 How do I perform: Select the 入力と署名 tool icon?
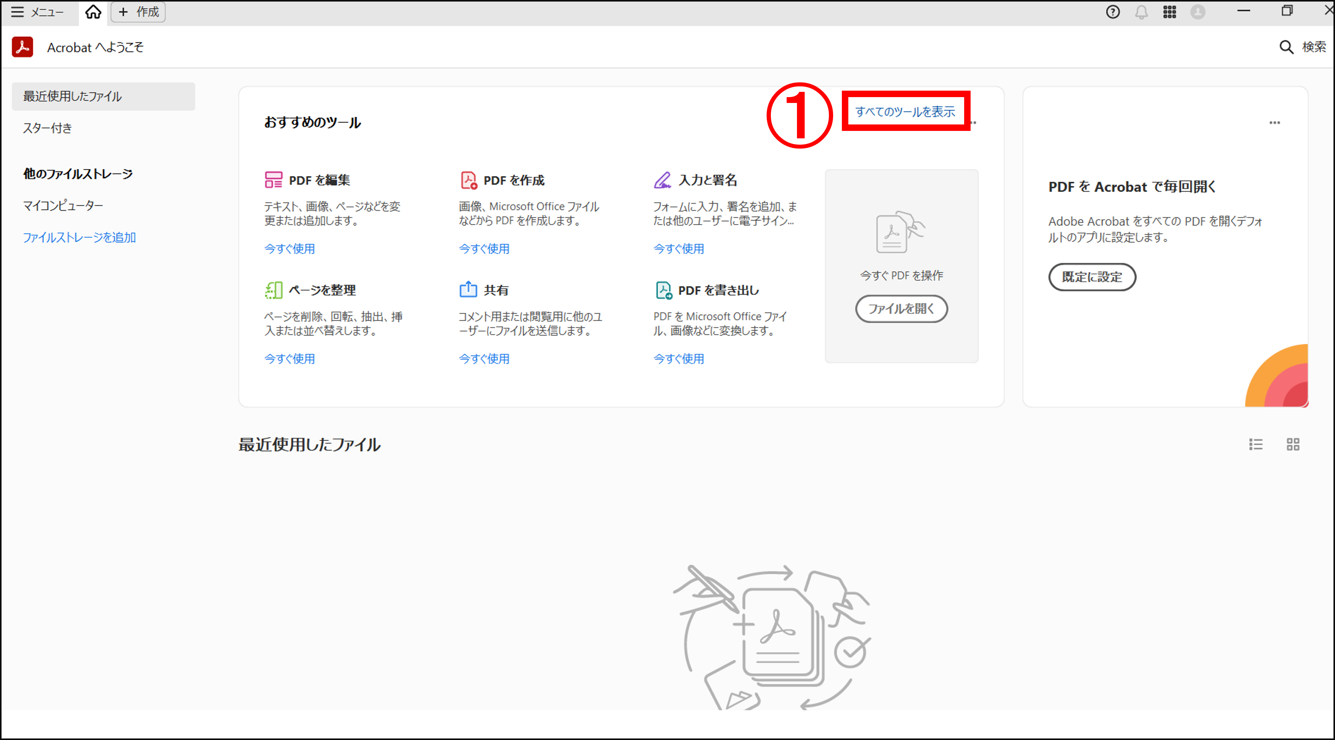(663, 180)
